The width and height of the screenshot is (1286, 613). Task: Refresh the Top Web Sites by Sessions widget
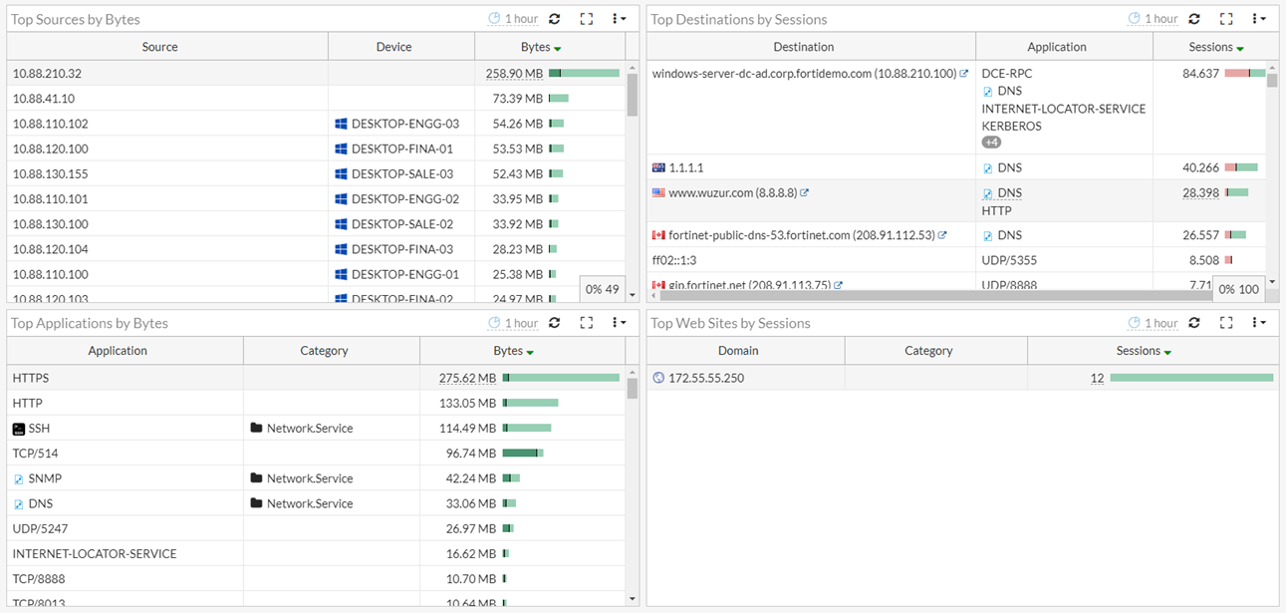coord(1194,323)
